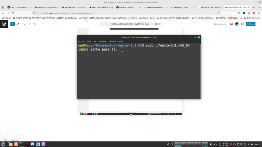The height and width of the screenshot is (147, 262).
Task: Toggle the Settings sidebar panel icon
Action: point(242,24)
